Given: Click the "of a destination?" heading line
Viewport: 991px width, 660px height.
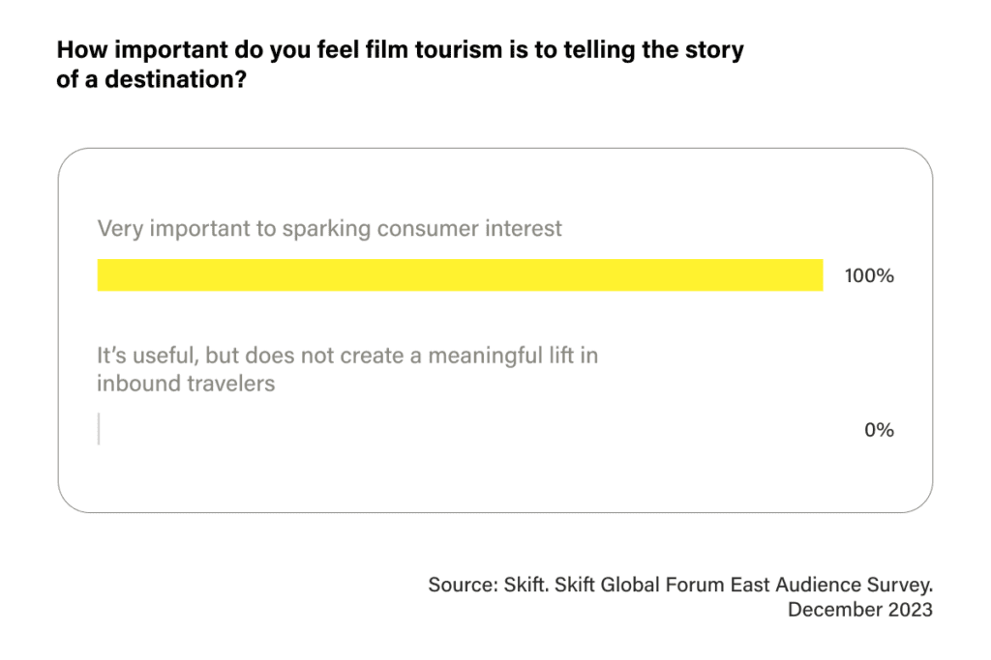Looking at the screenshot, I should (x=151, y=79).
